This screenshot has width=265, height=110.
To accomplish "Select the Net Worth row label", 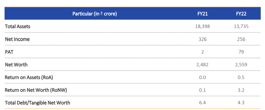I will [x=16, y=65].
